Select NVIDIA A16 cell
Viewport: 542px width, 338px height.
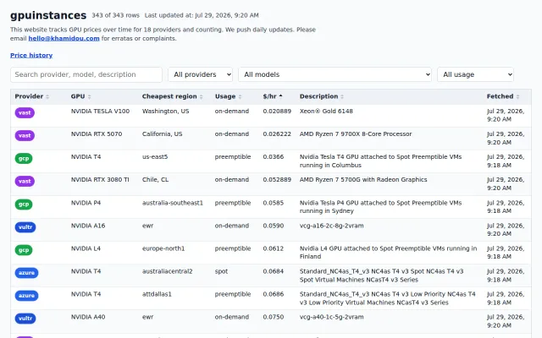[88, 226]
